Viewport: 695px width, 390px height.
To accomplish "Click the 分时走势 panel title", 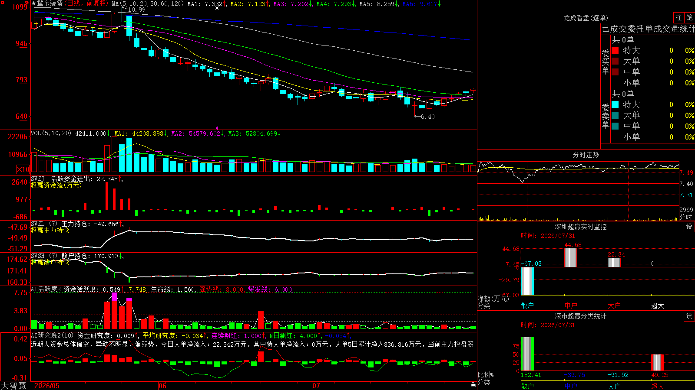I will tap(586, 155).
